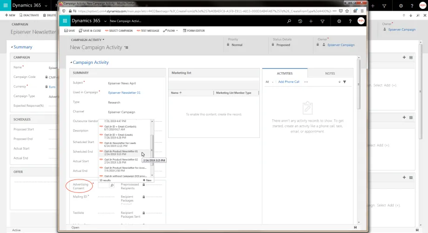Click the Save button
This screenshot has height=233, width=428.
pyautogui.click(x=69, y=31)
